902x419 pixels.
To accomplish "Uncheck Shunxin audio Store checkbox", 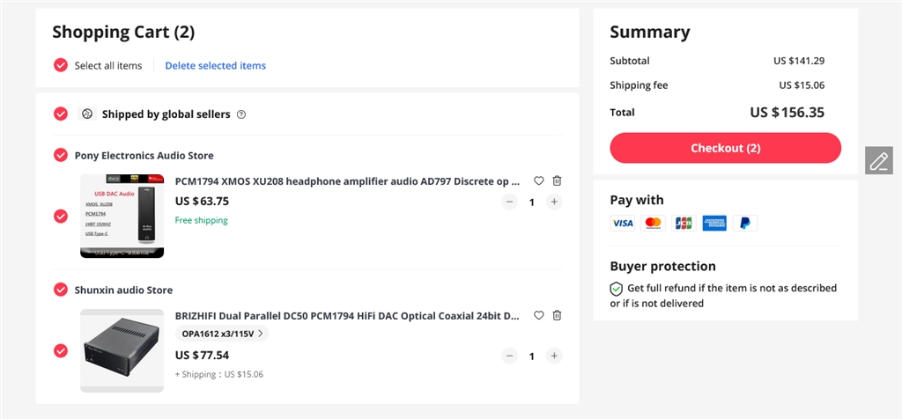I will coord(61,290).
